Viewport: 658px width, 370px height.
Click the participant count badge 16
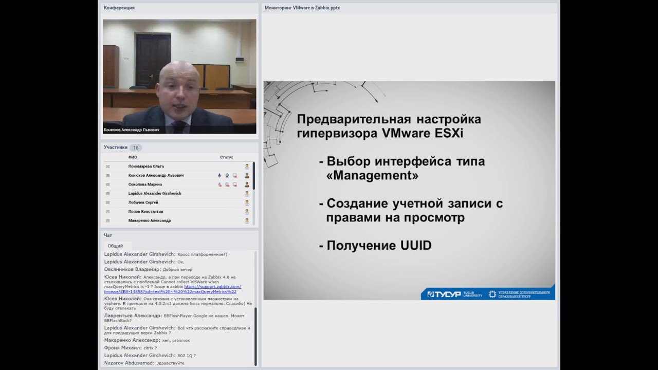tap(136, 147)
